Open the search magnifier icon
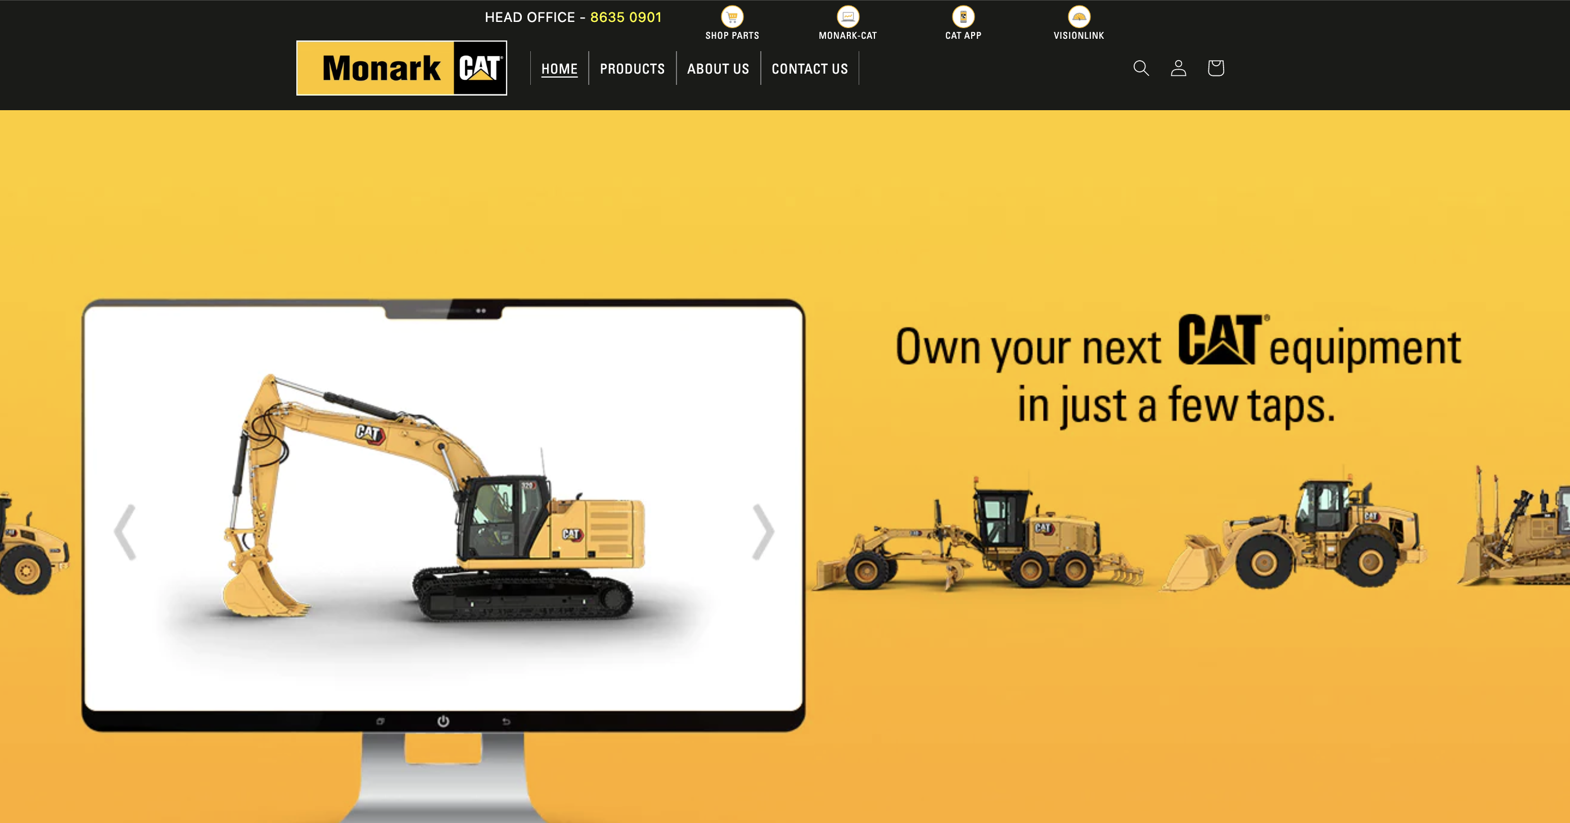Screen dimensions: 1570x823 pyautogui.click(x=1141, y=67)
